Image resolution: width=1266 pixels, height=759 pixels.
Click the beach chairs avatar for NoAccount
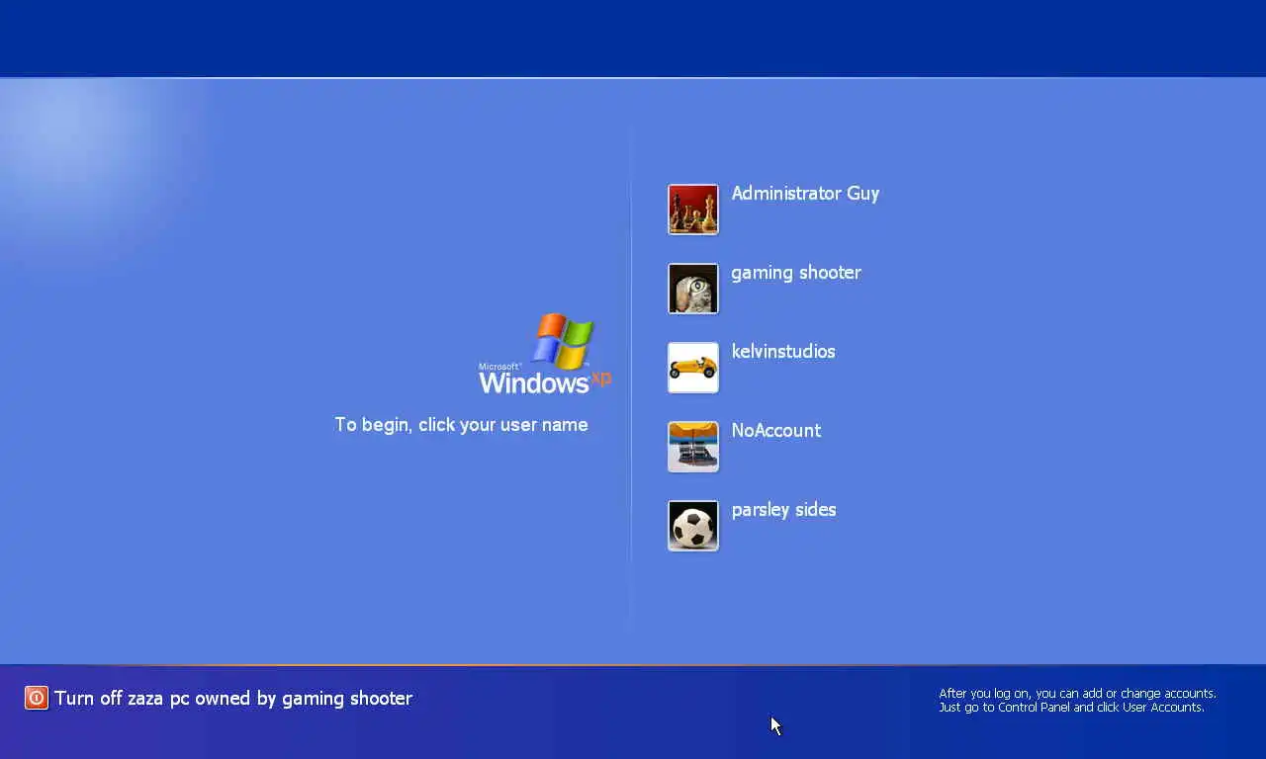(x=693, y=447)
